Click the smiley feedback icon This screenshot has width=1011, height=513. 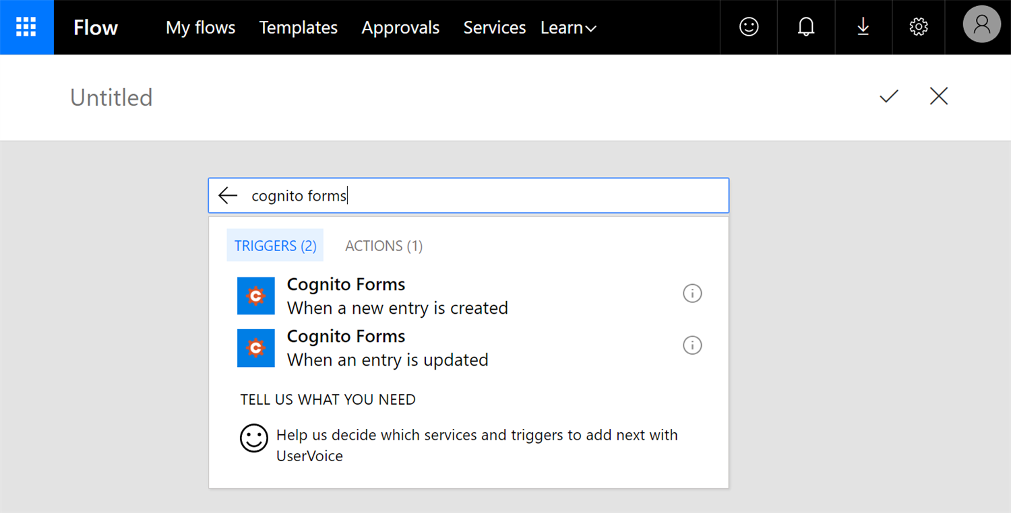click(x=748, y=27)
